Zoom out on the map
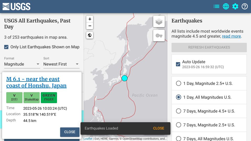Viewport: 251px width, 141px height. click(x=90, y=26)
